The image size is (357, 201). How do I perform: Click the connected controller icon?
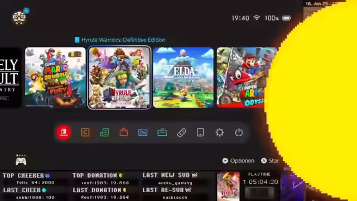tap(21, 161)
